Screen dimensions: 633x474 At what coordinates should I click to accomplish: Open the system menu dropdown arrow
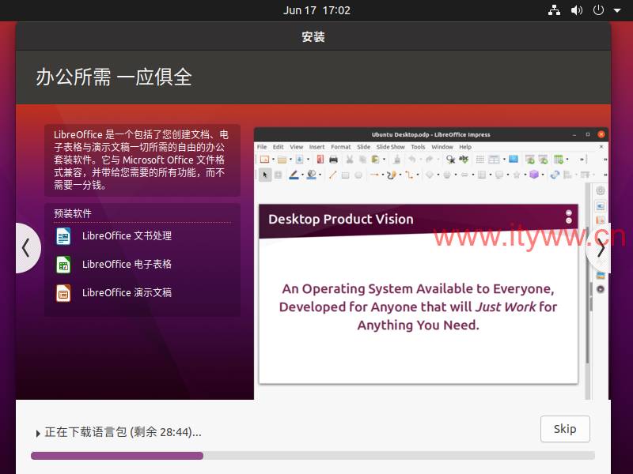click(x=617, y=10)
